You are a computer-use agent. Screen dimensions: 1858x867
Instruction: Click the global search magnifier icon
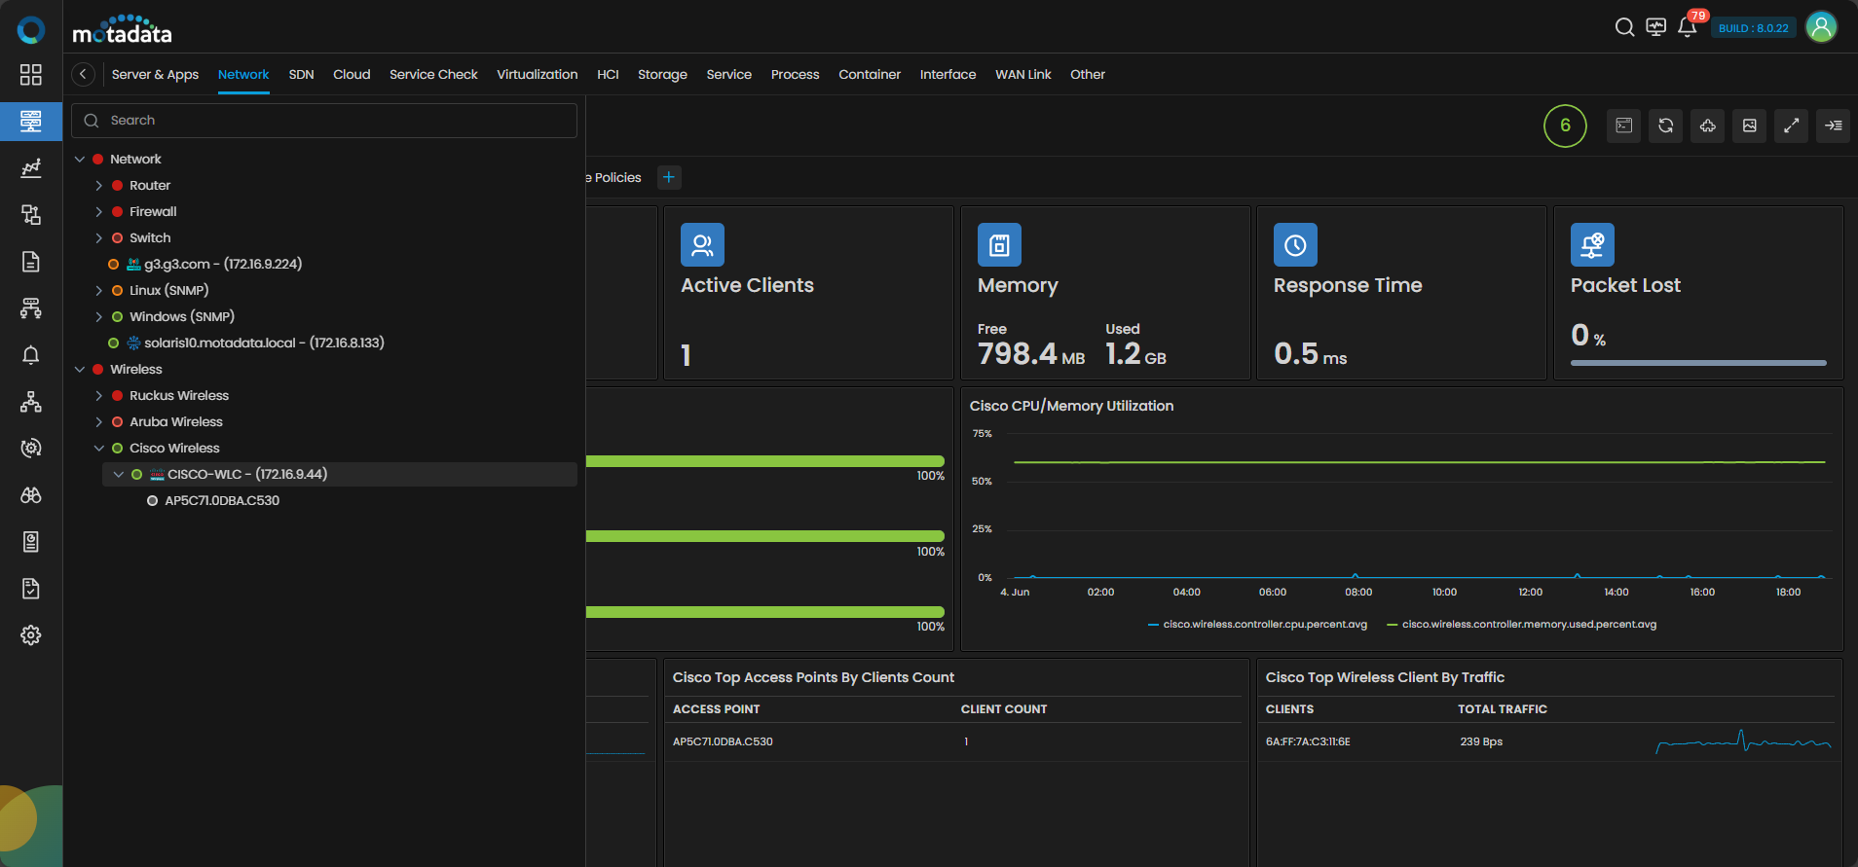1624,27
